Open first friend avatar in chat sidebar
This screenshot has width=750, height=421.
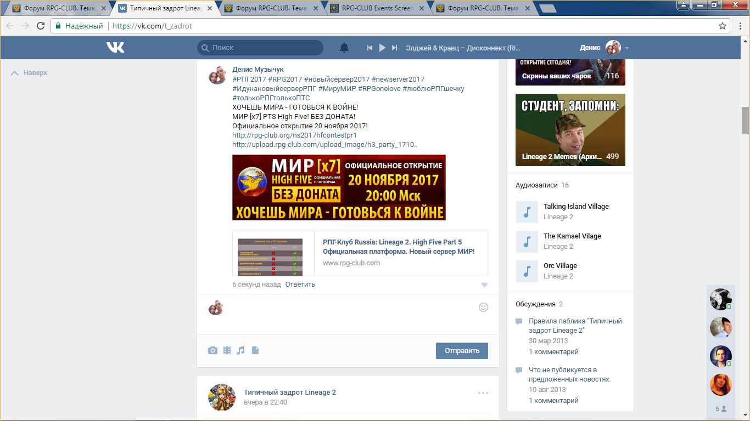click(x=721, y=299)
